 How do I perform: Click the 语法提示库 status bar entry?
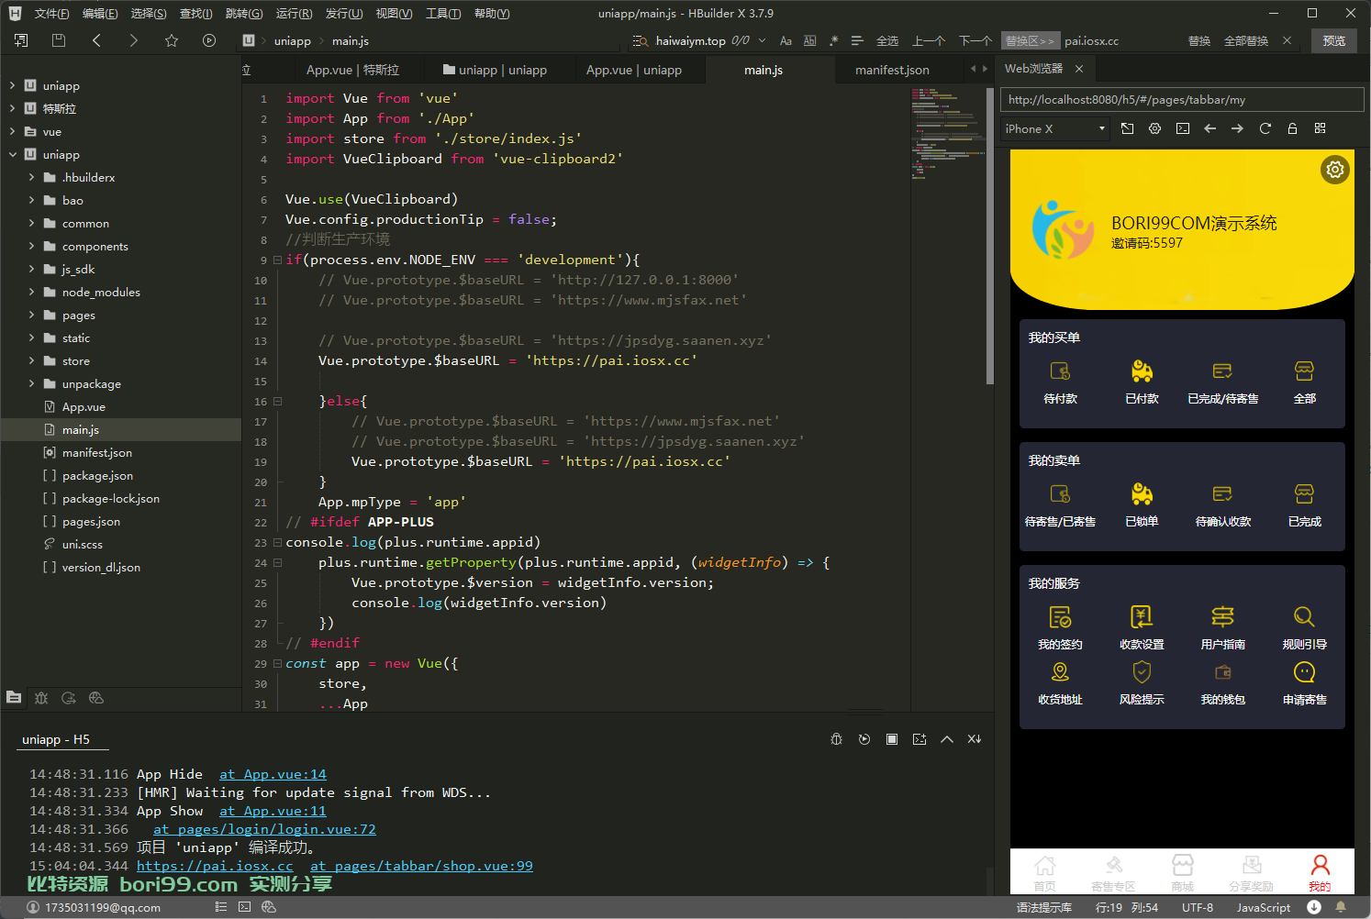(x=1044, y=907)
